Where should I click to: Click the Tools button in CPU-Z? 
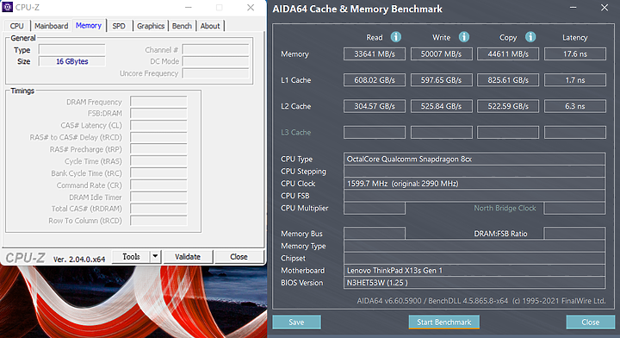131,256
